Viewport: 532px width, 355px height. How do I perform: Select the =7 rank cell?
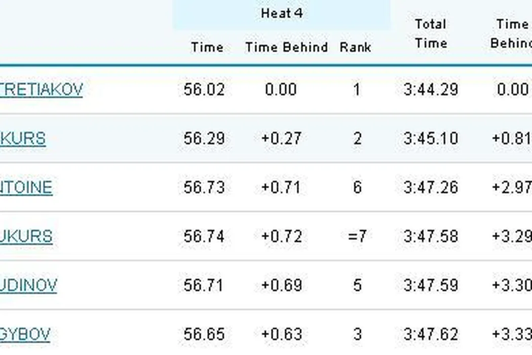click(x=357, y=236)
